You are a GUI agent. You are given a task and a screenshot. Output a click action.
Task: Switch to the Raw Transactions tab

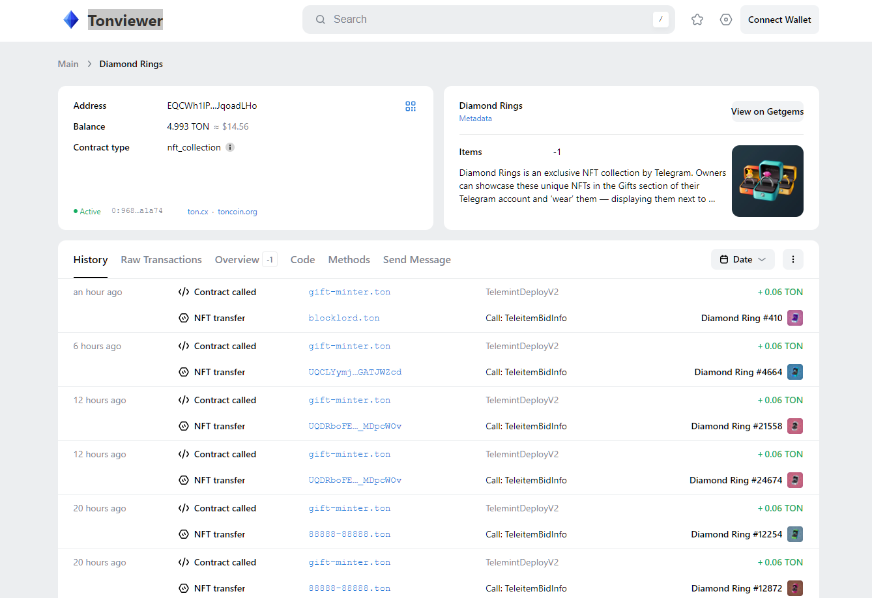point(161,259)
